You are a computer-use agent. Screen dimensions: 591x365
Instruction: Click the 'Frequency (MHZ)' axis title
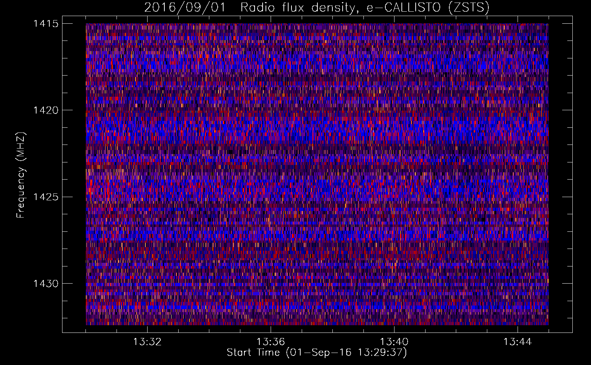point(21,175)
